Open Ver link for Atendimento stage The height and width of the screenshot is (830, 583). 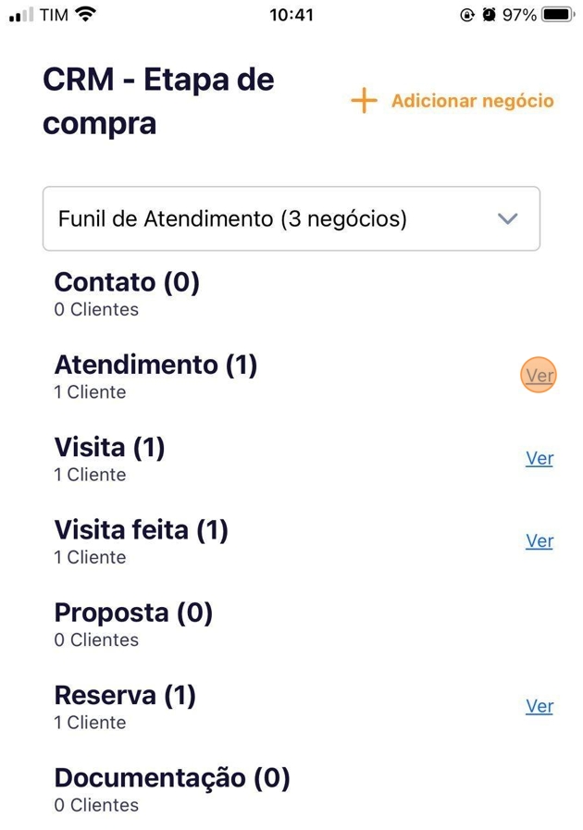pos(539,376)
